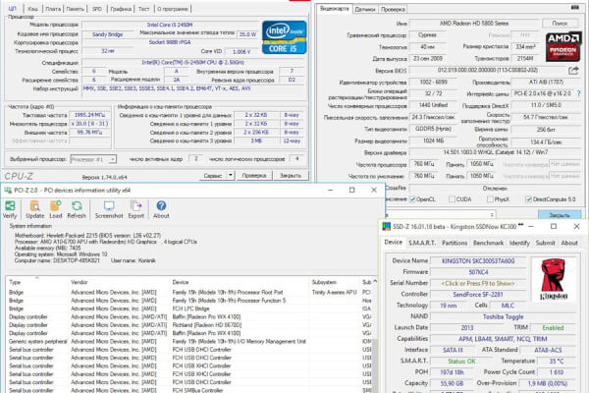Switch to the Кэш tab in CPU-Z
The height and width of the screenshot is (393, 589).
(32, 9)
